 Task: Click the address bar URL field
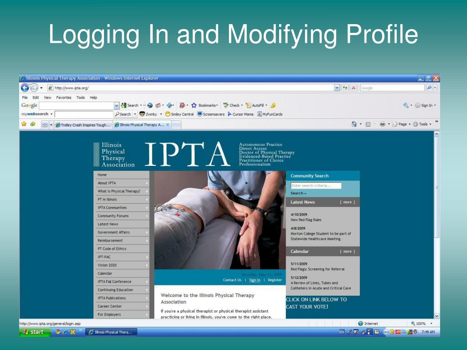pos(191,88)
